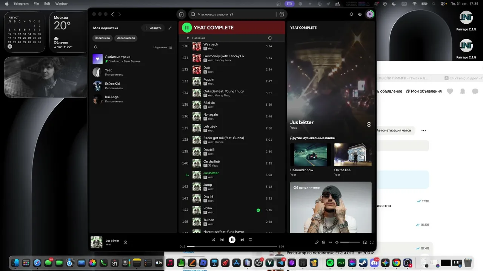Pause the YEAT COMPLETE playlist with green button
This screenshot has height=271, width=483.
187,27
